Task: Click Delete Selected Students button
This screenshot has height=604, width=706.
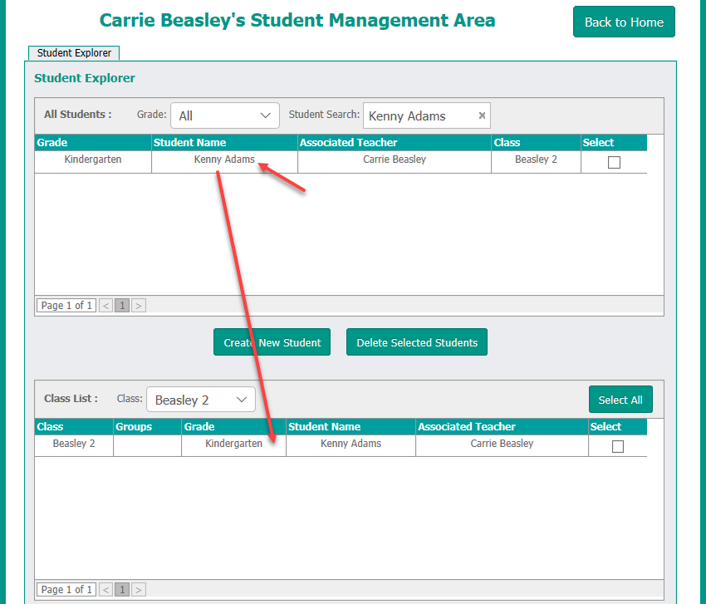Action: [x=416, y=342]
